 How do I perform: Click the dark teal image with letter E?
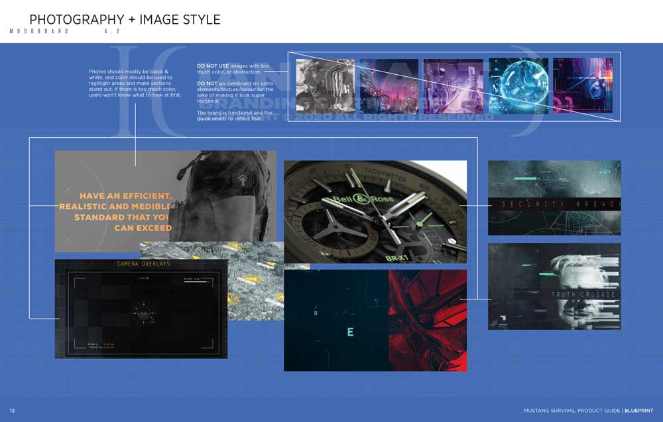pos(335,320)
